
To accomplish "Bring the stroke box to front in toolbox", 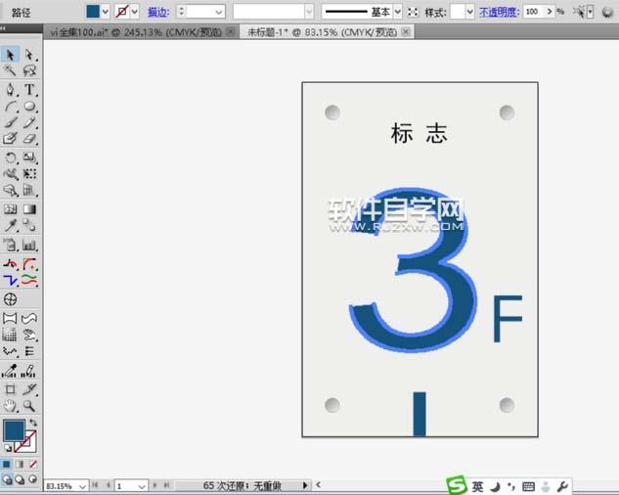I will (x=30, y=444).
